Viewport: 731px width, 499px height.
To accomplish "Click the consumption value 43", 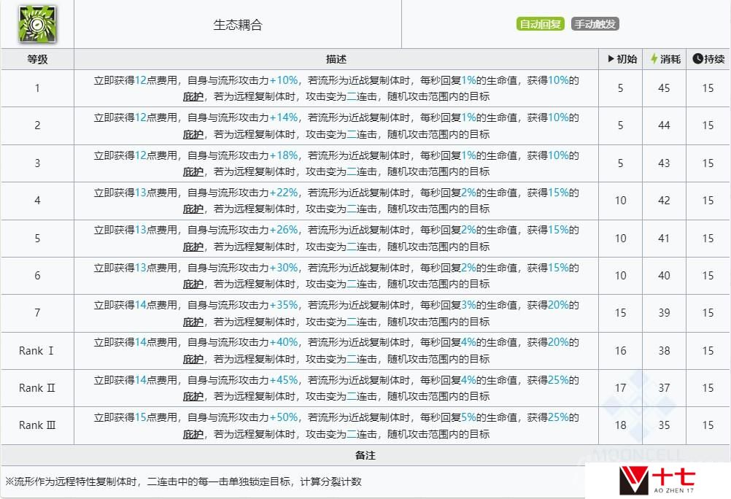I will tap(665, 163).
